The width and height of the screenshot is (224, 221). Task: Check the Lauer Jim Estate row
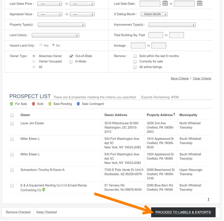pos(12,124)
